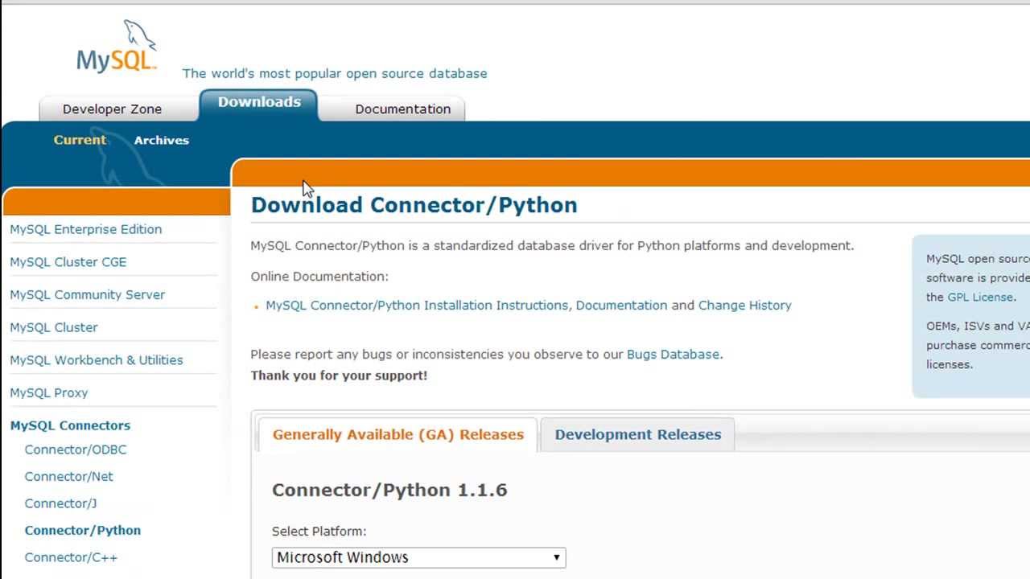This screenshot has height=579, width=1030.
Task: Click the MySQL Proxy sidebar link
Action: (x=48, y=392)
